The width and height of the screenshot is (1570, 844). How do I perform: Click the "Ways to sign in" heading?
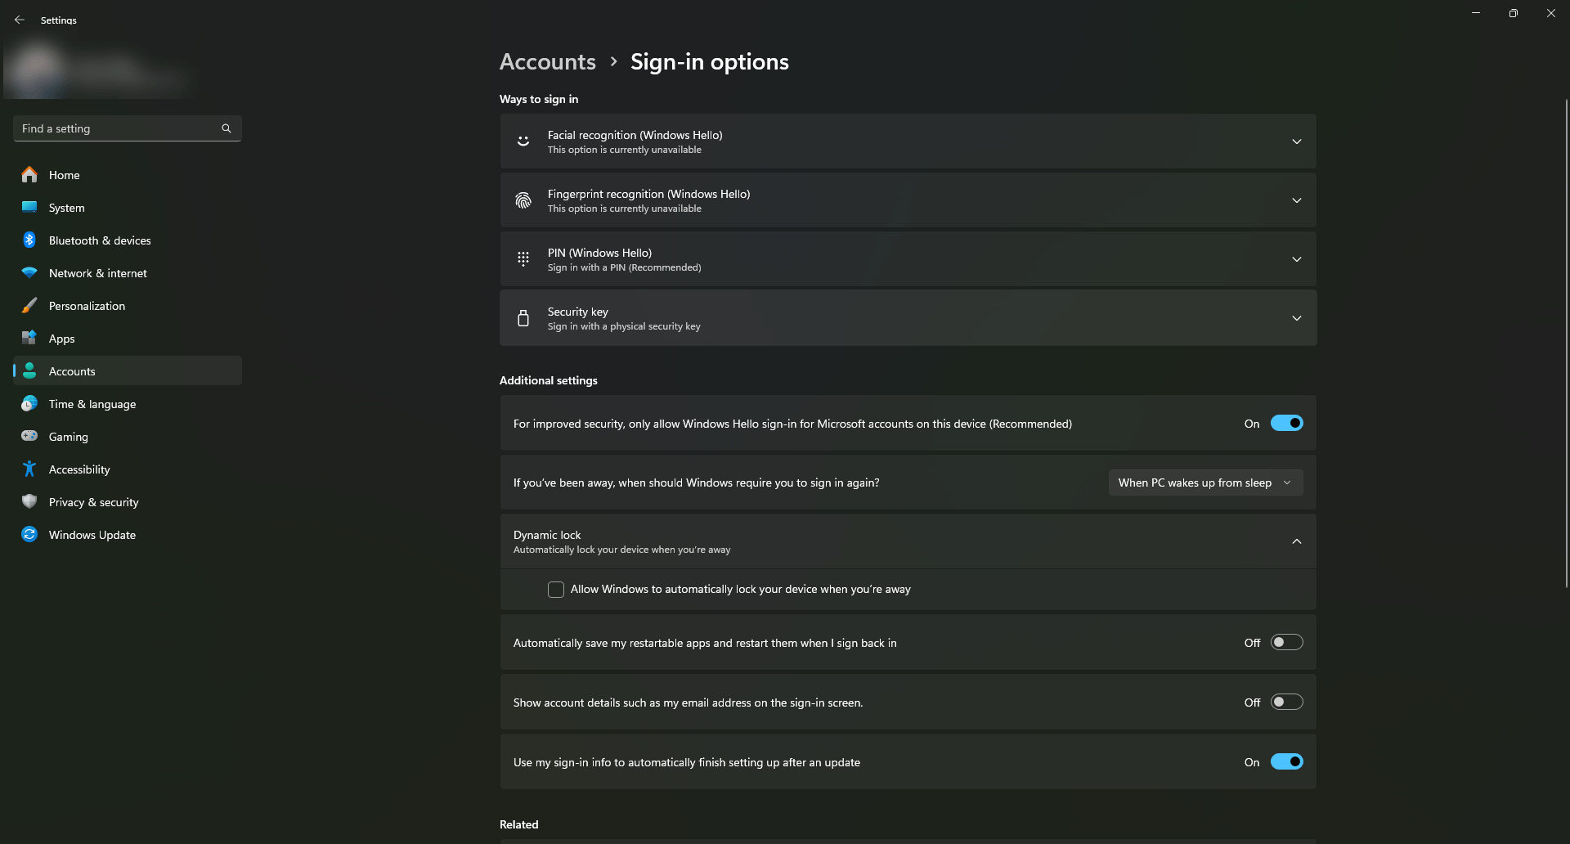(539, 99)
